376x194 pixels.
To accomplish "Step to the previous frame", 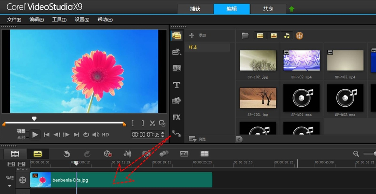I will tap(57, 135).
